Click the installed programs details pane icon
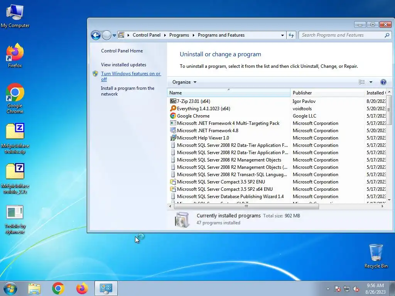The height and width of the screenshot is (296, 395). click(x=182, y=219)
